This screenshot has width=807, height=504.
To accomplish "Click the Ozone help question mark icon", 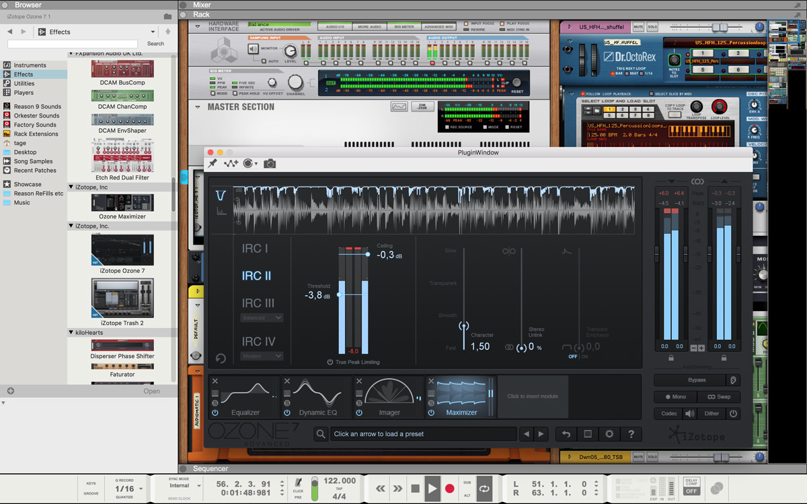I will click(x=631, y=434).
